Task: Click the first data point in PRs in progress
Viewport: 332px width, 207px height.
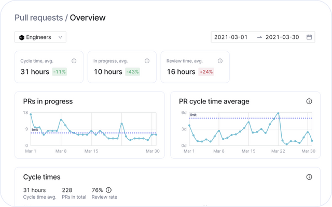Action: 31,114
